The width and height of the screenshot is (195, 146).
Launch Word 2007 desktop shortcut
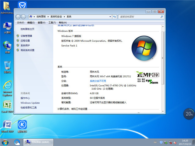(7, 127)
